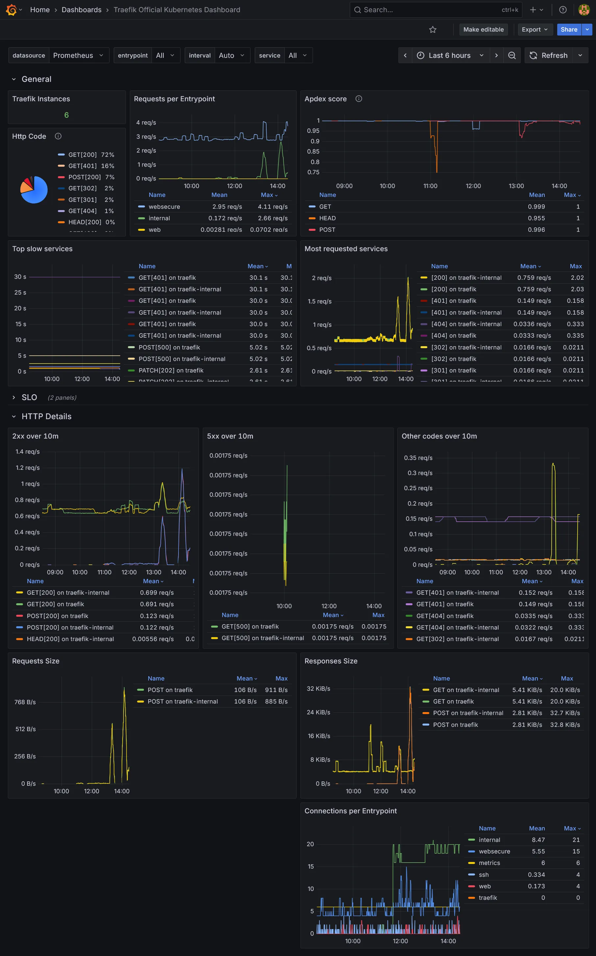
Task: Click the Refresh dashboard icon
Action: [533, 55]
